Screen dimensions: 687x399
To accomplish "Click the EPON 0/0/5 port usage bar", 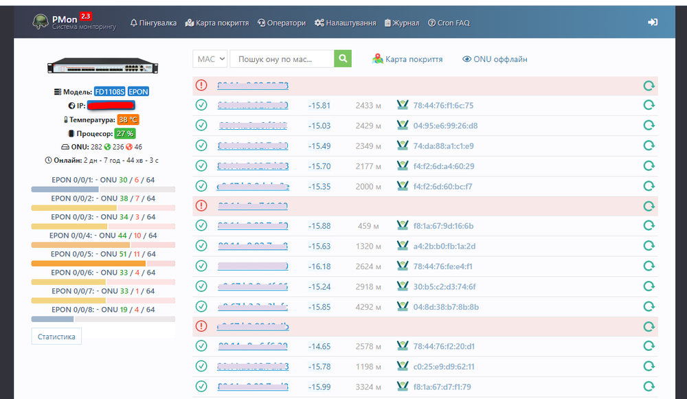I will [103, 263].
